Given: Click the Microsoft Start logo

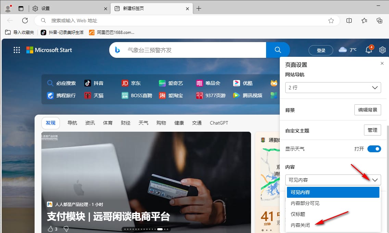Looking at the screenshot, I should pos(49,50).
